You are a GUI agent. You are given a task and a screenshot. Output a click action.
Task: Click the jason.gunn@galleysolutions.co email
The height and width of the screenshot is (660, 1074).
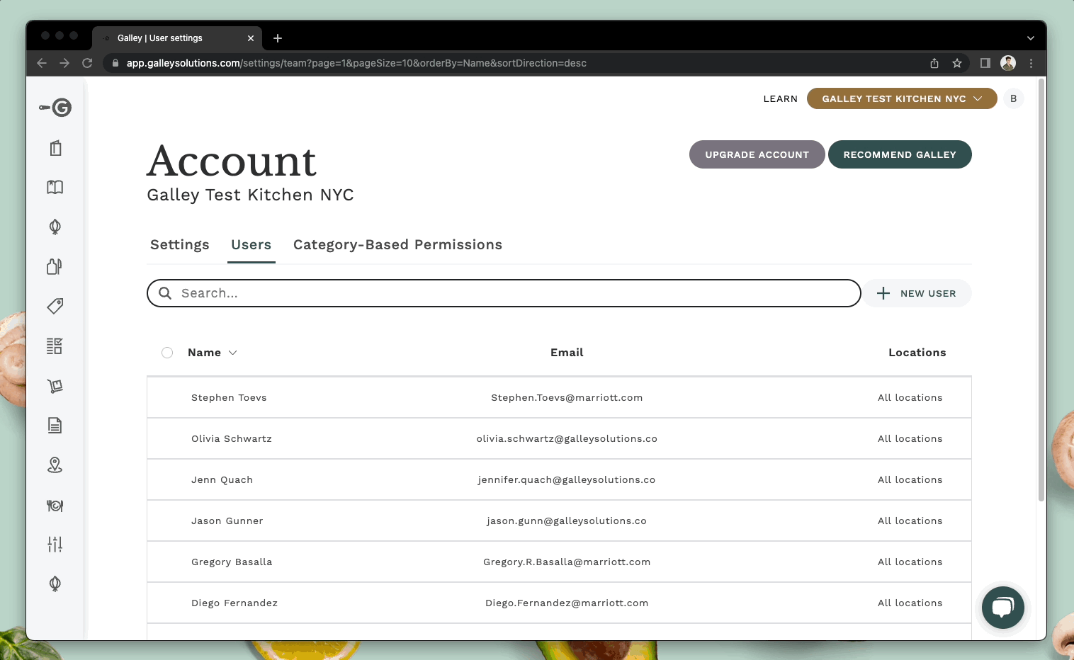pyautogui.click(x=567, y=520)
